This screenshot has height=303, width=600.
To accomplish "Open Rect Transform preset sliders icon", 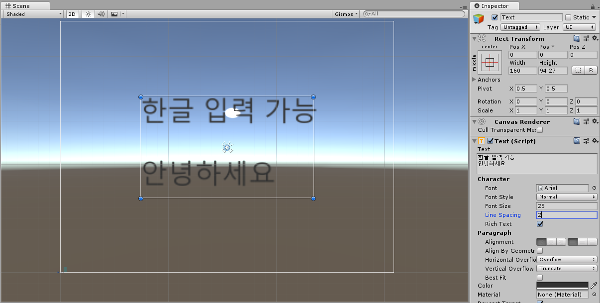I will point(586,38).
